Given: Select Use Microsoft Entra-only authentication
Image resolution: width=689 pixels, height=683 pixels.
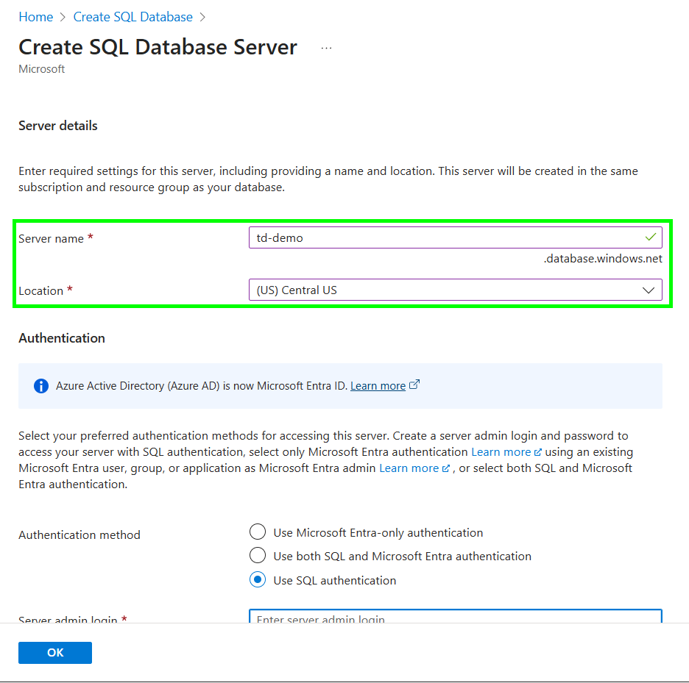Looking at the screenshot, I should coord(257,532).
